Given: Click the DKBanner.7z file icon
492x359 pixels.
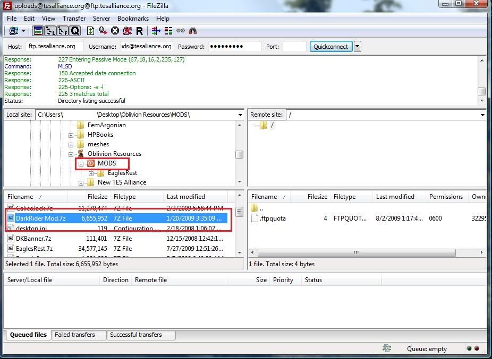Looking at the screenshot, I should point(11,239).
